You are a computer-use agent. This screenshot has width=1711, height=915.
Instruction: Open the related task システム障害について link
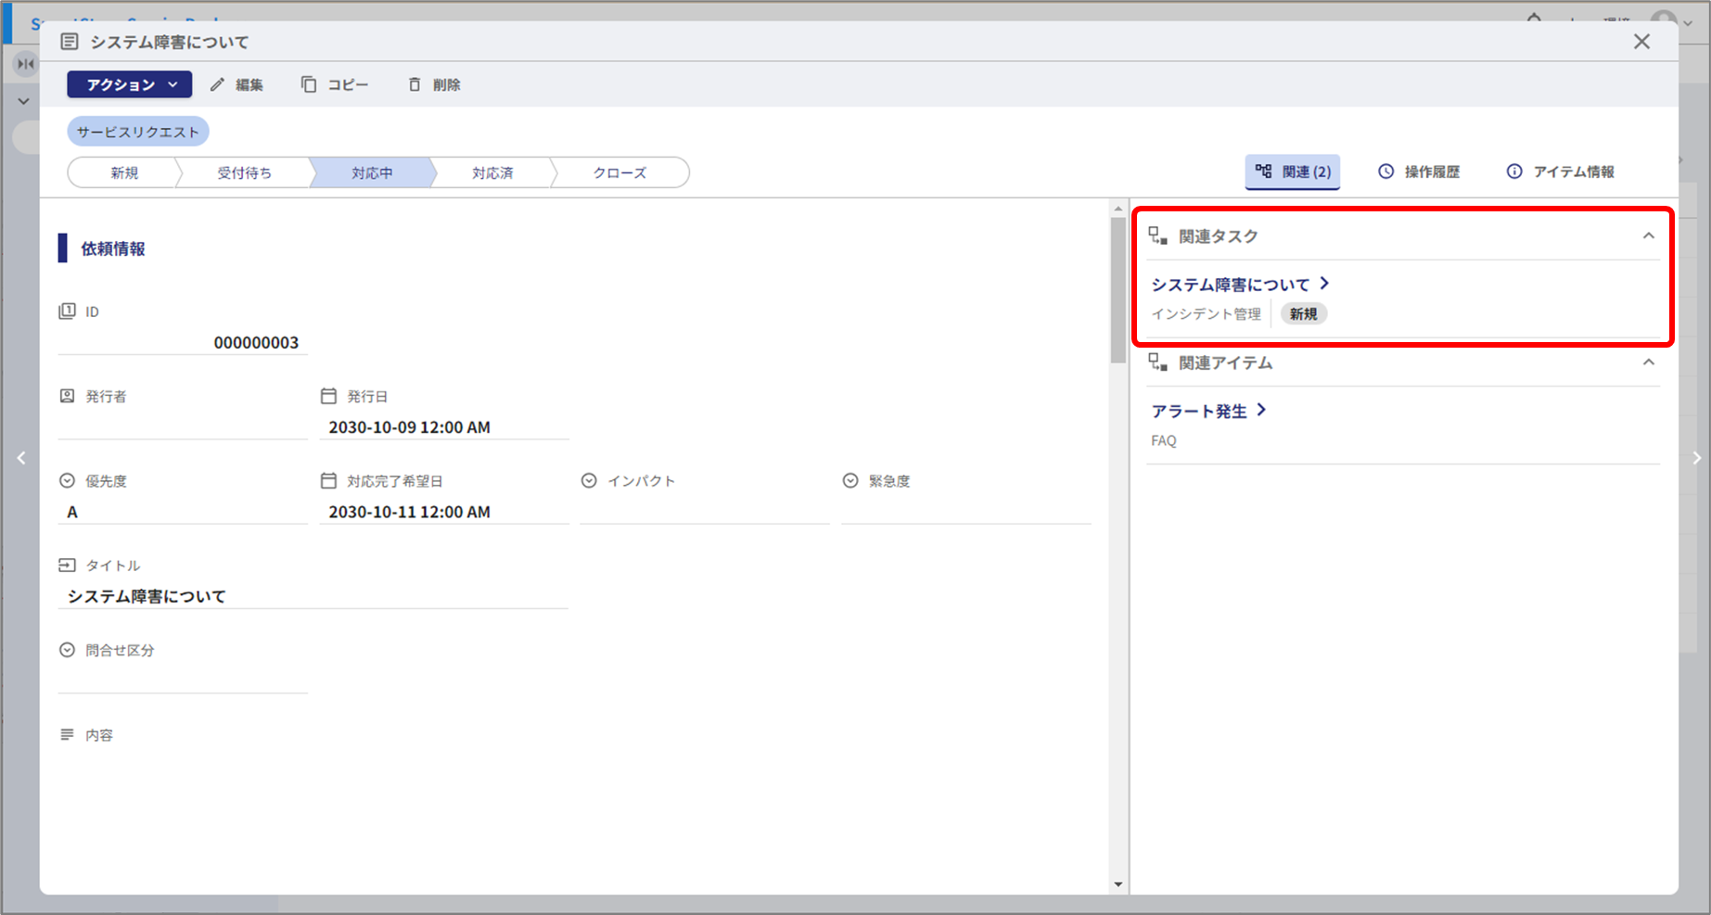[1231, 285]
